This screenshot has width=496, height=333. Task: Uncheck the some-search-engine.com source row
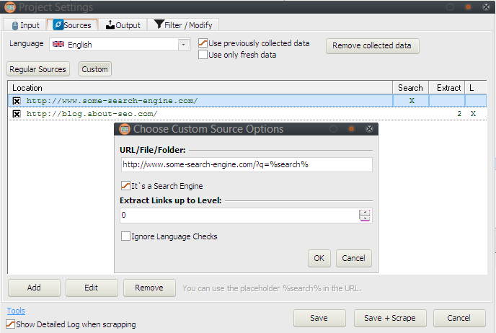tap(17, 102)
